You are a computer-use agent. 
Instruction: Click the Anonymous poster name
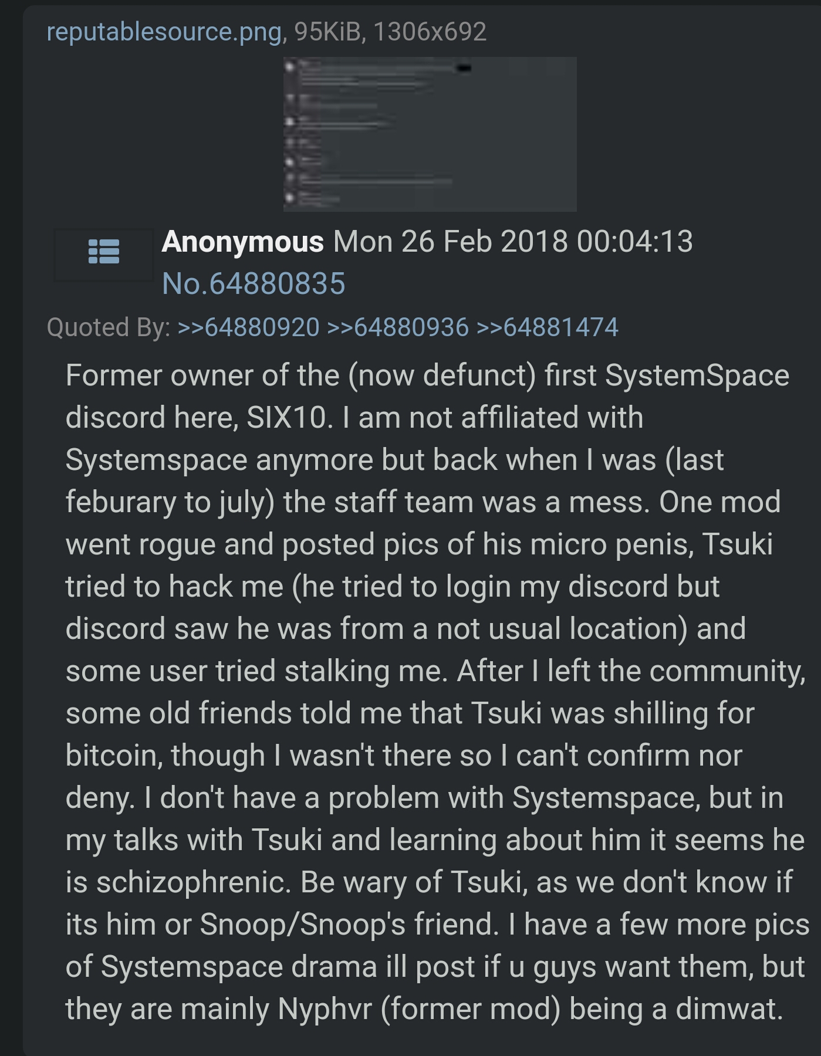click(242, 242)
